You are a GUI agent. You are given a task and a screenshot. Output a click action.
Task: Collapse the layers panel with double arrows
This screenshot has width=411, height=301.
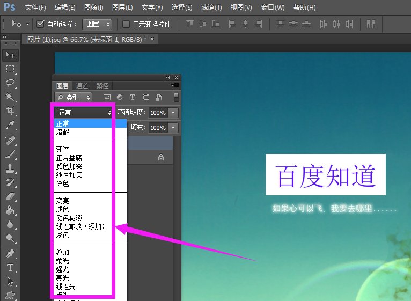168,77
